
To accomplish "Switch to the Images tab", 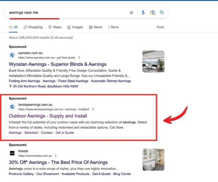I will click(x=75, y=27).
